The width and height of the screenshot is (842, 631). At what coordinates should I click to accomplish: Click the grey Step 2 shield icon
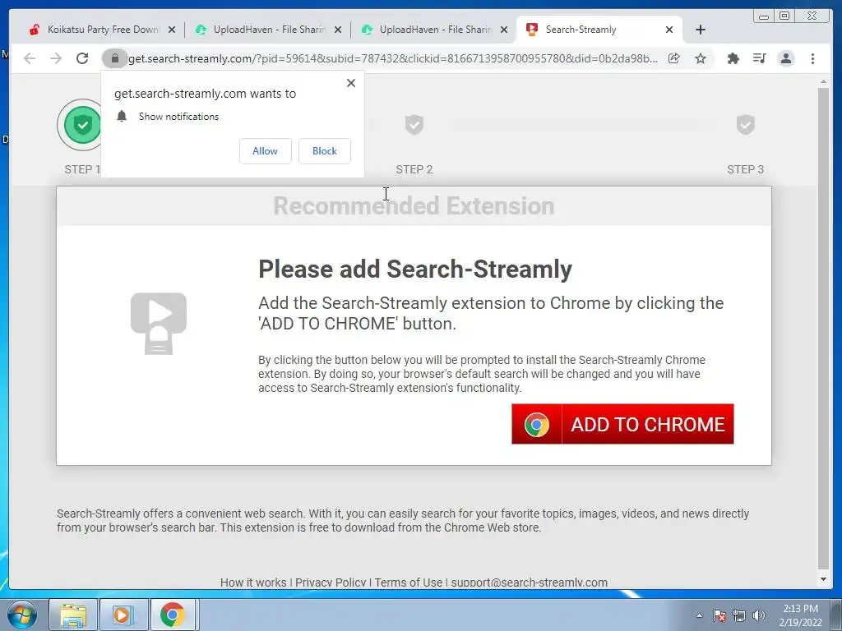coord(414,125)
